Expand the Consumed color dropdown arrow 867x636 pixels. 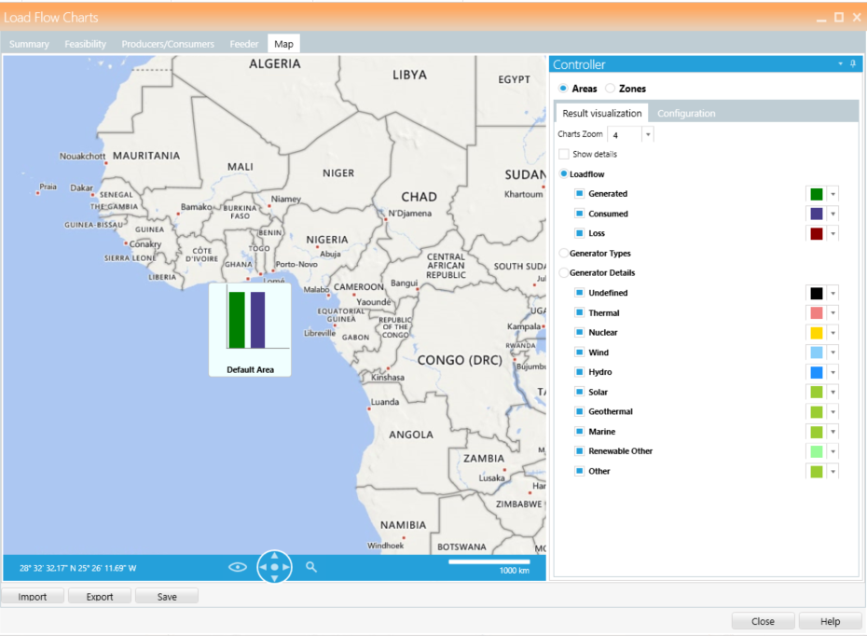(x=833, y=214)
